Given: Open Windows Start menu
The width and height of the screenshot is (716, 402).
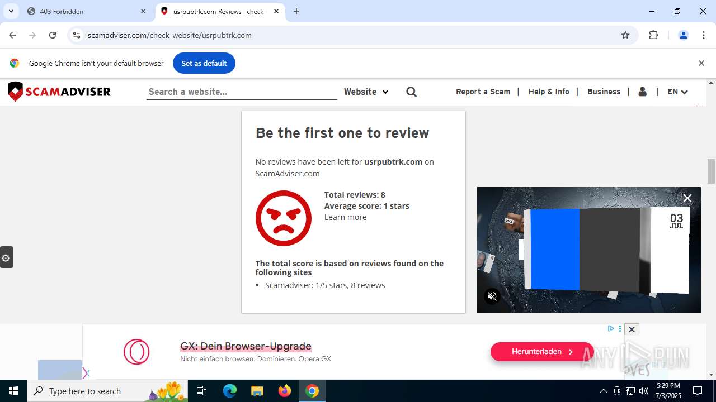Looking at the screenshot, I should click(13, 391).
